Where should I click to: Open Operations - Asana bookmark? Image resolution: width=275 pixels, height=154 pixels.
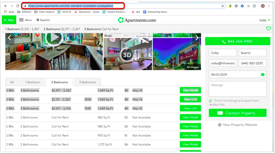[x=87, y=12]
